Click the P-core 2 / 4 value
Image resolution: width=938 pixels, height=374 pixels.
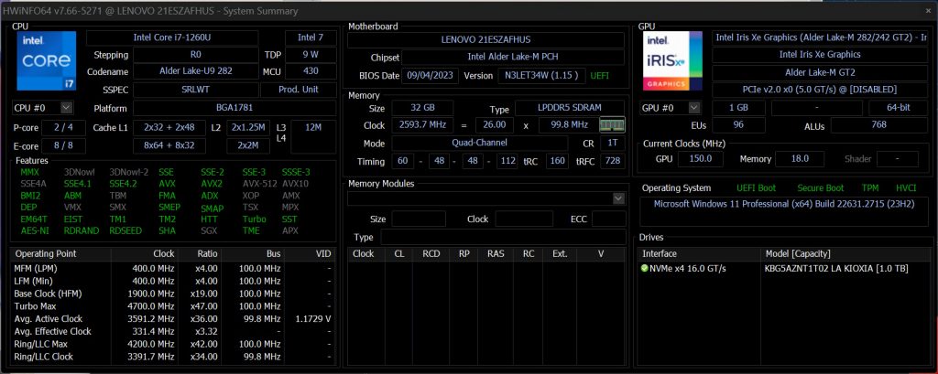point(63,128)
